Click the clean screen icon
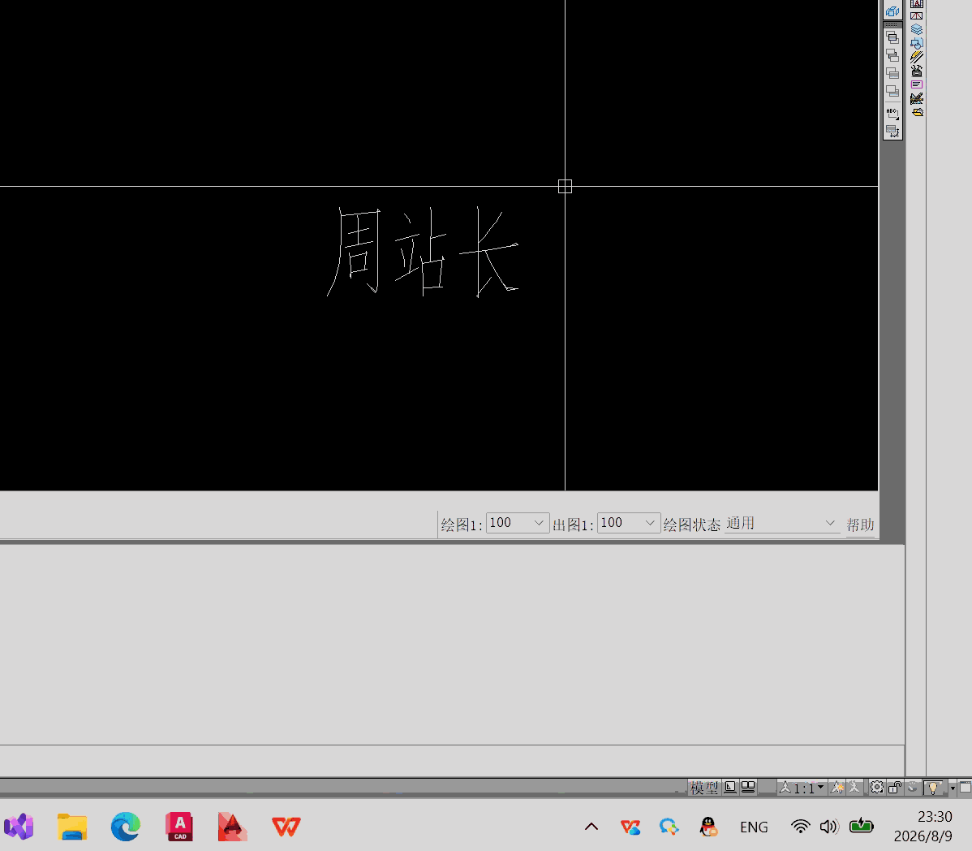 [x=966, y=788]
